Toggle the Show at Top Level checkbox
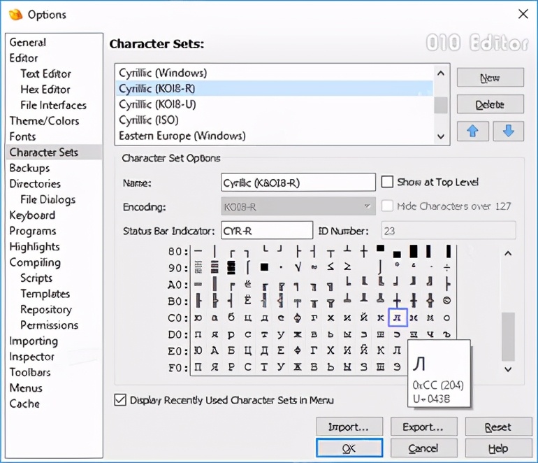This screenshot has height=463, width=538. pos(387,182)
